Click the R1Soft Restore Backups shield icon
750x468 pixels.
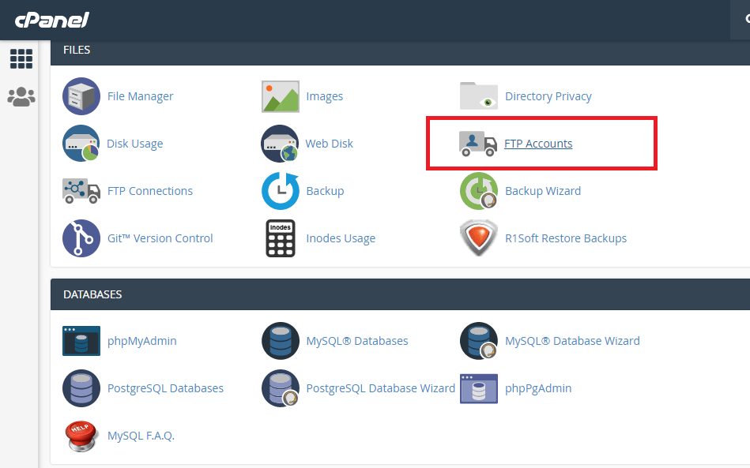click(479, 238)
